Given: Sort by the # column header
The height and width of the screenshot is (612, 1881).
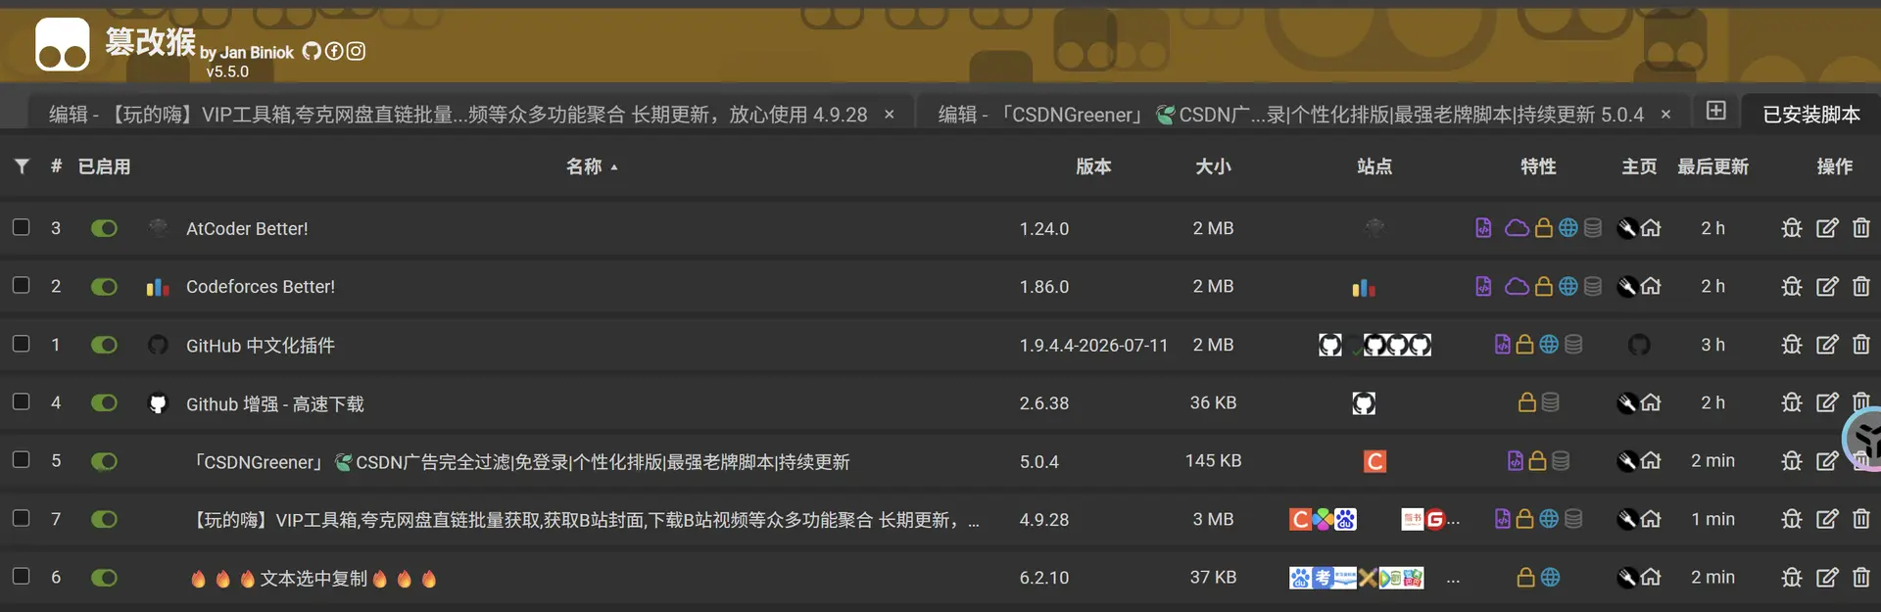Looking at the screenshot, I should point(56,166).
